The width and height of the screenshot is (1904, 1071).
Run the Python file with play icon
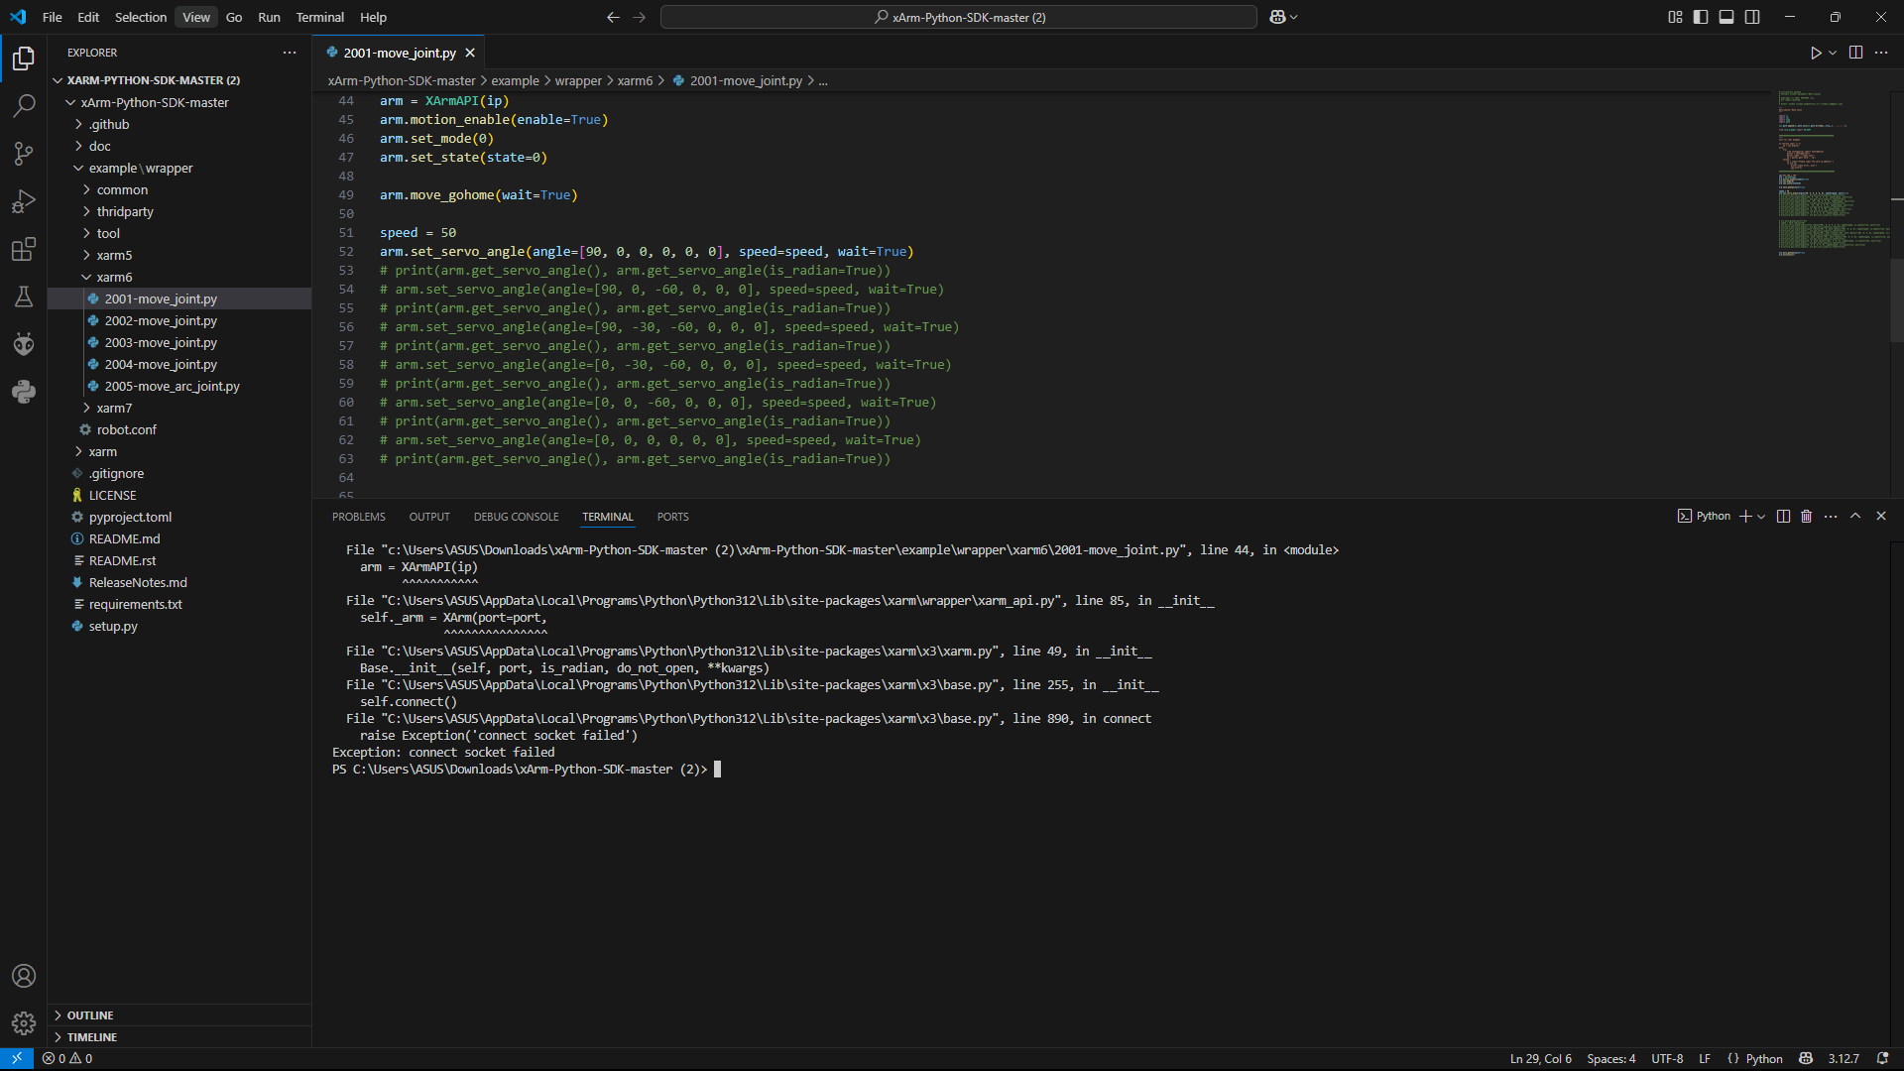coord(1816,53)
